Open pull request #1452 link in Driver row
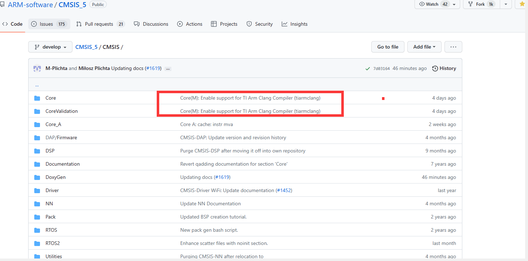This screenshot has height=261, width=528. point(284,191)
